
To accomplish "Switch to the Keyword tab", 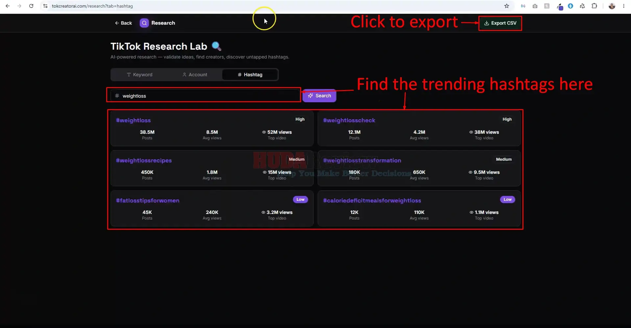I will (139, 75).
